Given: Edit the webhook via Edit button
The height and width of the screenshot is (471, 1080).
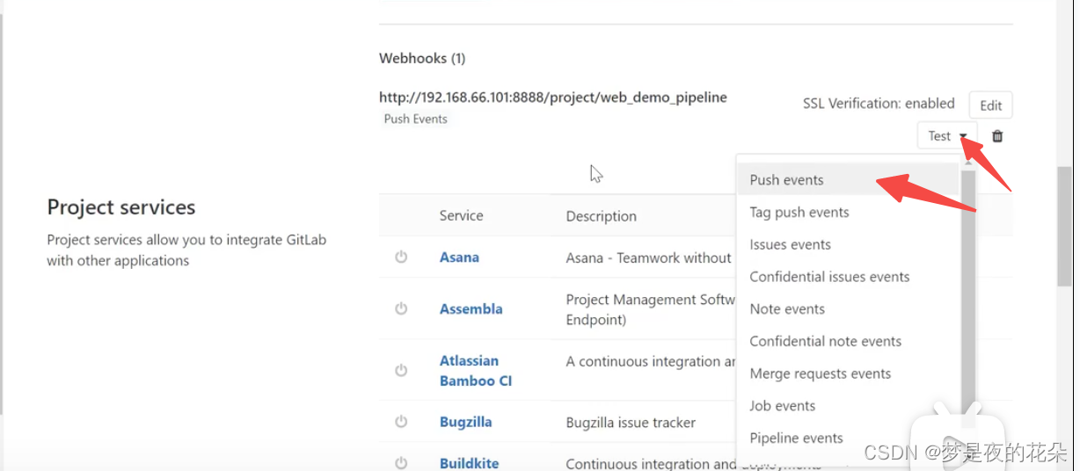Looking at the screenshot, I should pyautogui.click(x=991, y=105).
